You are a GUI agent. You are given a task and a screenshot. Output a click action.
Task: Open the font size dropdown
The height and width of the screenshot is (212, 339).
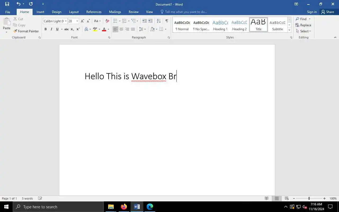tap(77, 21)
